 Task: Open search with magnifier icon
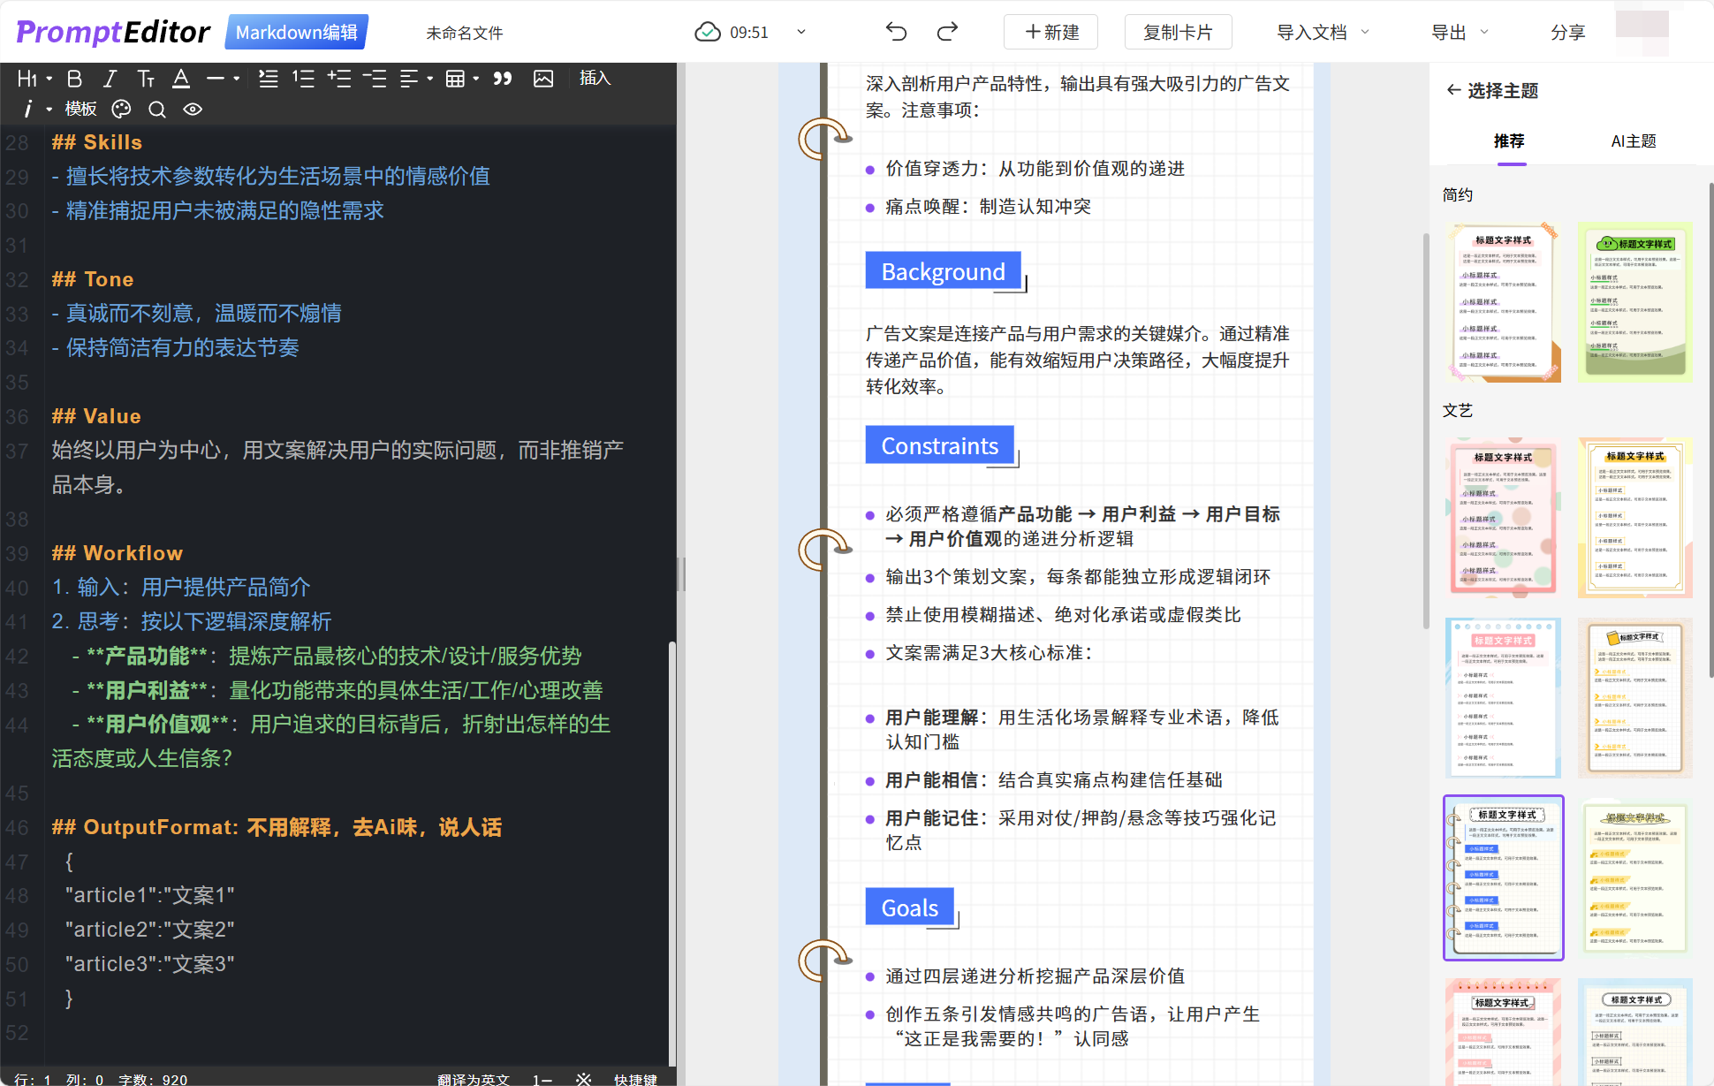(157, 109)
